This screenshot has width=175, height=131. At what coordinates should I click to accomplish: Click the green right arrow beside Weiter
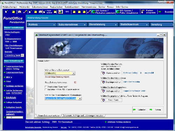[x=151, y=110]
